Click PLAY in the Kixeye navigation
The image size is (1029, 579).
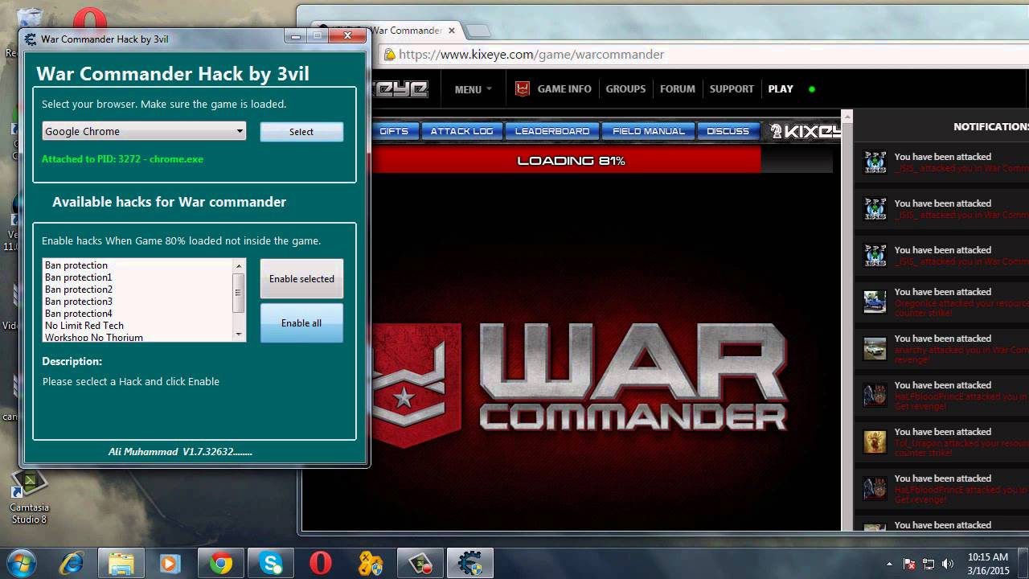[781, 89]
